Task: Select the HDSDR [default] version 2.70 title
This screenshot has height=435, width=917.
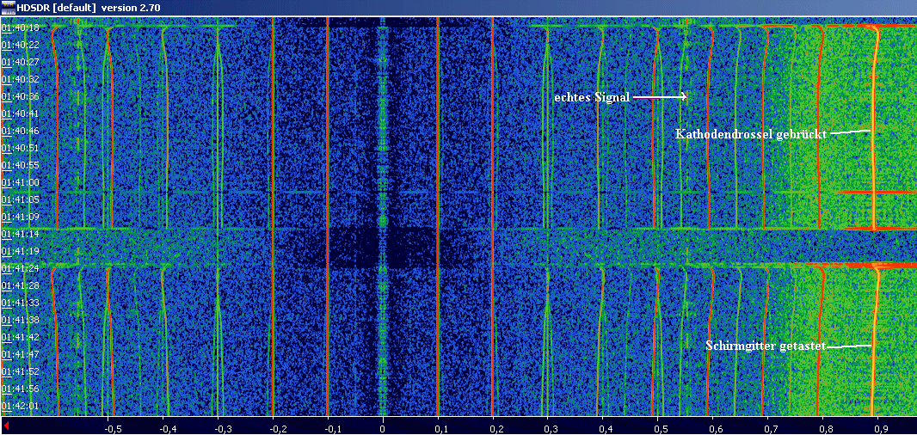Action: click(x=89, y=8)
